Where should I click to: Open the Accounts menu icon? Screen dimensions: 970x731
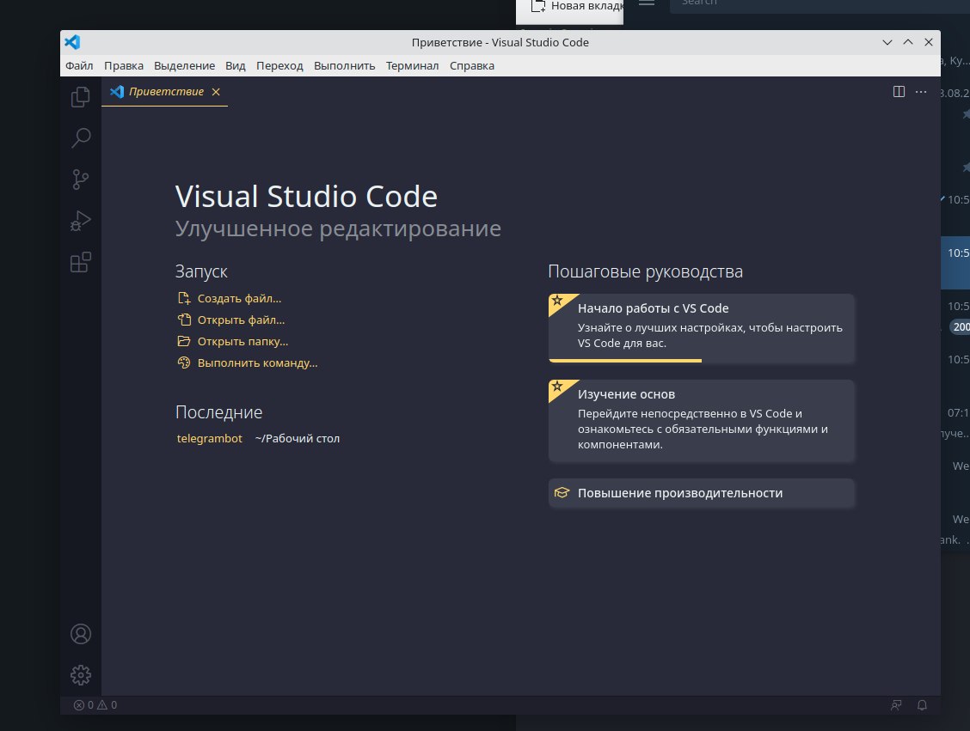pyautogui.click(x=81, y=634)
